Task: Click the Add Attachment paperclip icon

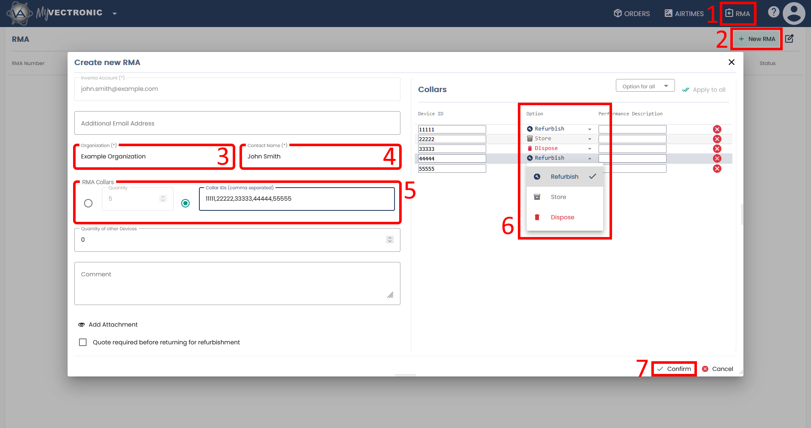Action: [x=82, y=324]
